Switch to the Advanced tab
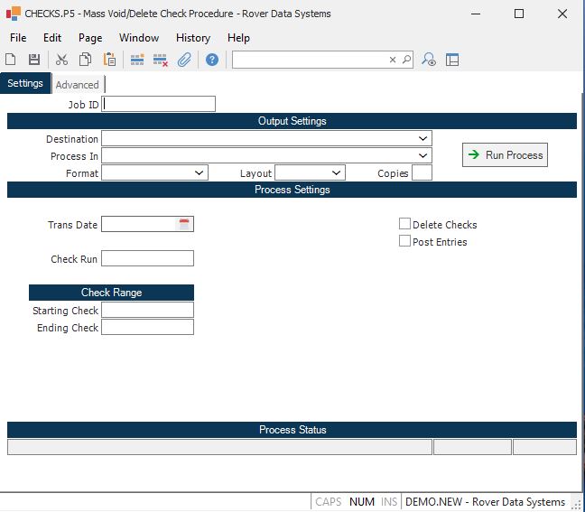 (78, 85)
